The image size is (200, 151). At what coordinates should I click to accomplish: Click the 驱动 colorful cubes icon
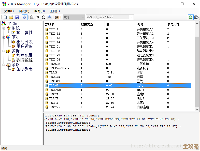[8, 37]
